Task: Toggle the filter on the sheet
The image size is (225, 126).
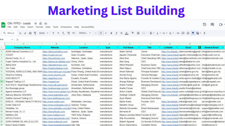Action: click(193, 33)
